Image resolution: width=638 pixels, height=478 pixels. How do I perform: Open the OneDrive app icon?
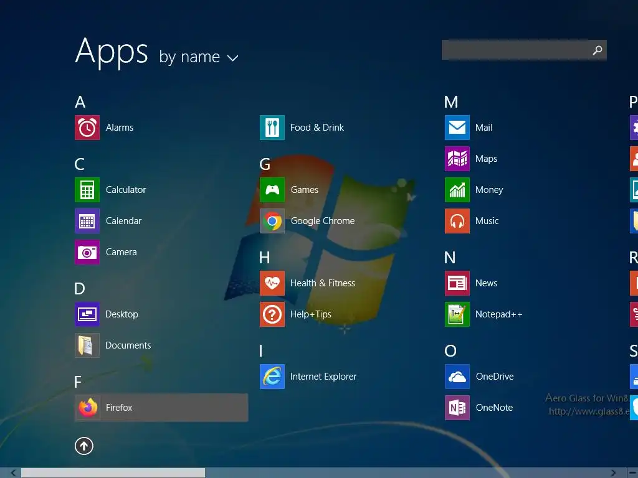[457, 377]
